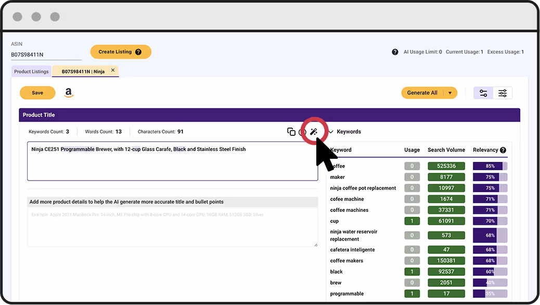Screen dimensions: 540x305
Task: Select the keyword 'brew'
Action: click(336, 283)
